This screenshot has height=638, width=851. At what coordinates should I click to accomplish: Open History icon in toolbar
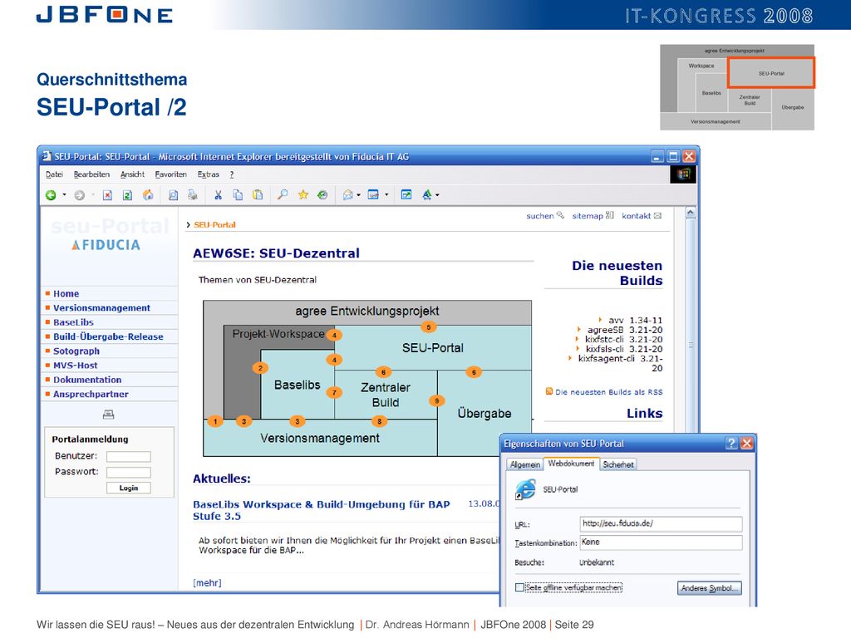pyautogui.click(x=322, y=194)
